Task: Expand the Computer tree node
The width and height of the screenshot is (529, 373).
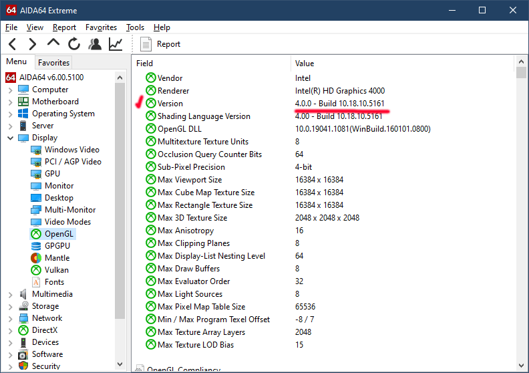Action: [11, 90]
